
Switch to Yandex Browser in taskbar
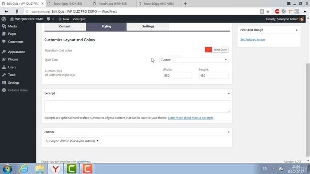[x=56, y=169]
